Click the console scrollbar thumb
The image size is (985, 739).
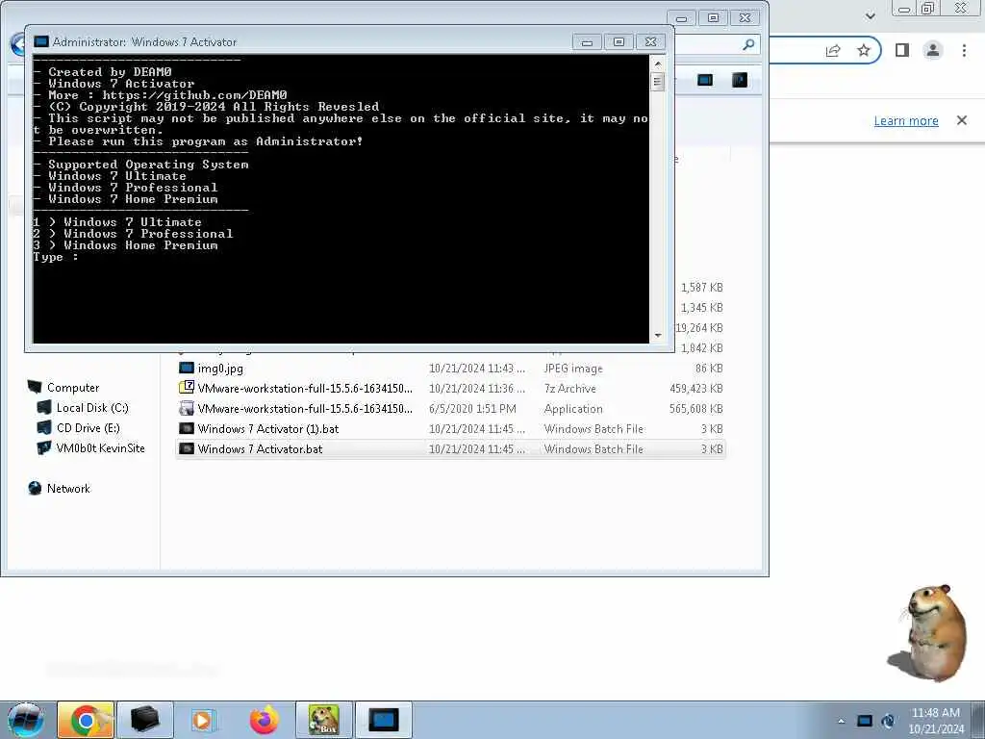(658, 82)
